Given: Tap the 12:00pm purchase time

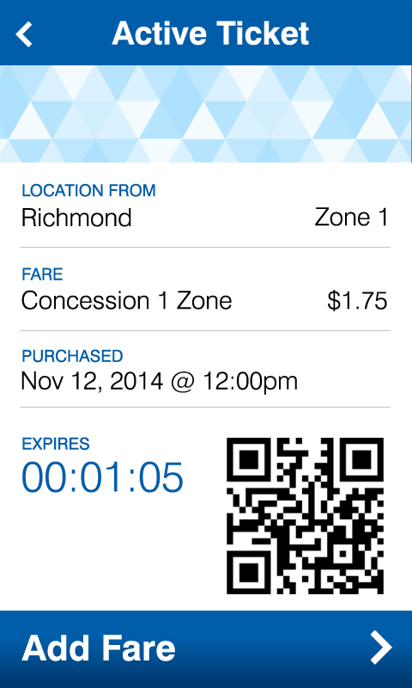Looking at the screenshot, I should click(250, 381).
